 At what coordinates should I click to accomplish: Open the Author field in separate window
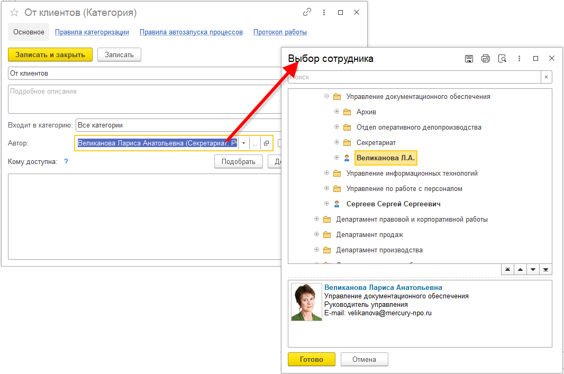[x=266, y=143]
